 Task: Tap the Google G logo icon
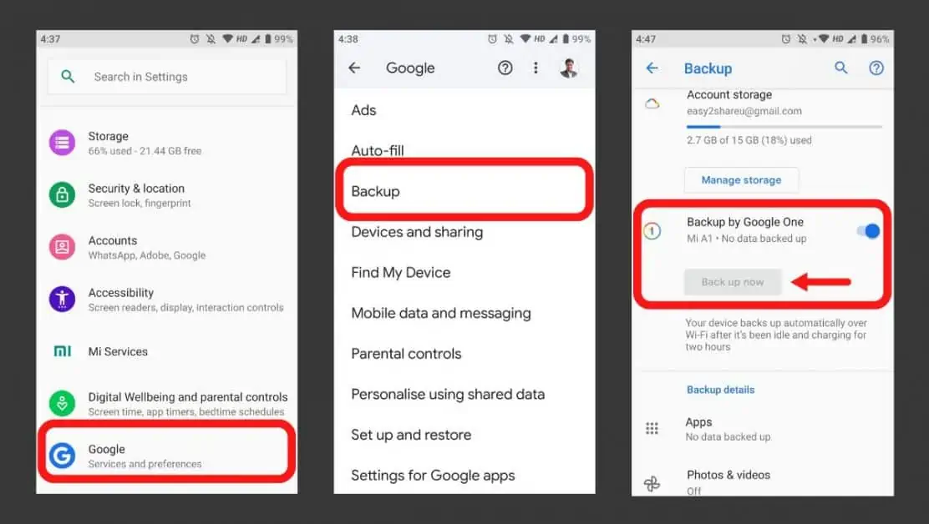click(x=62, y=456)
